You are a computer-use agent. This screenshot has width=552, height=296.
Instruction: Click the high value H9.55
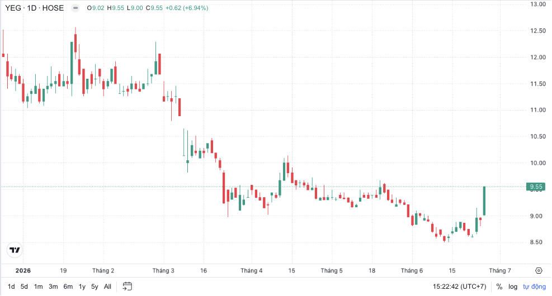point(115,8)
